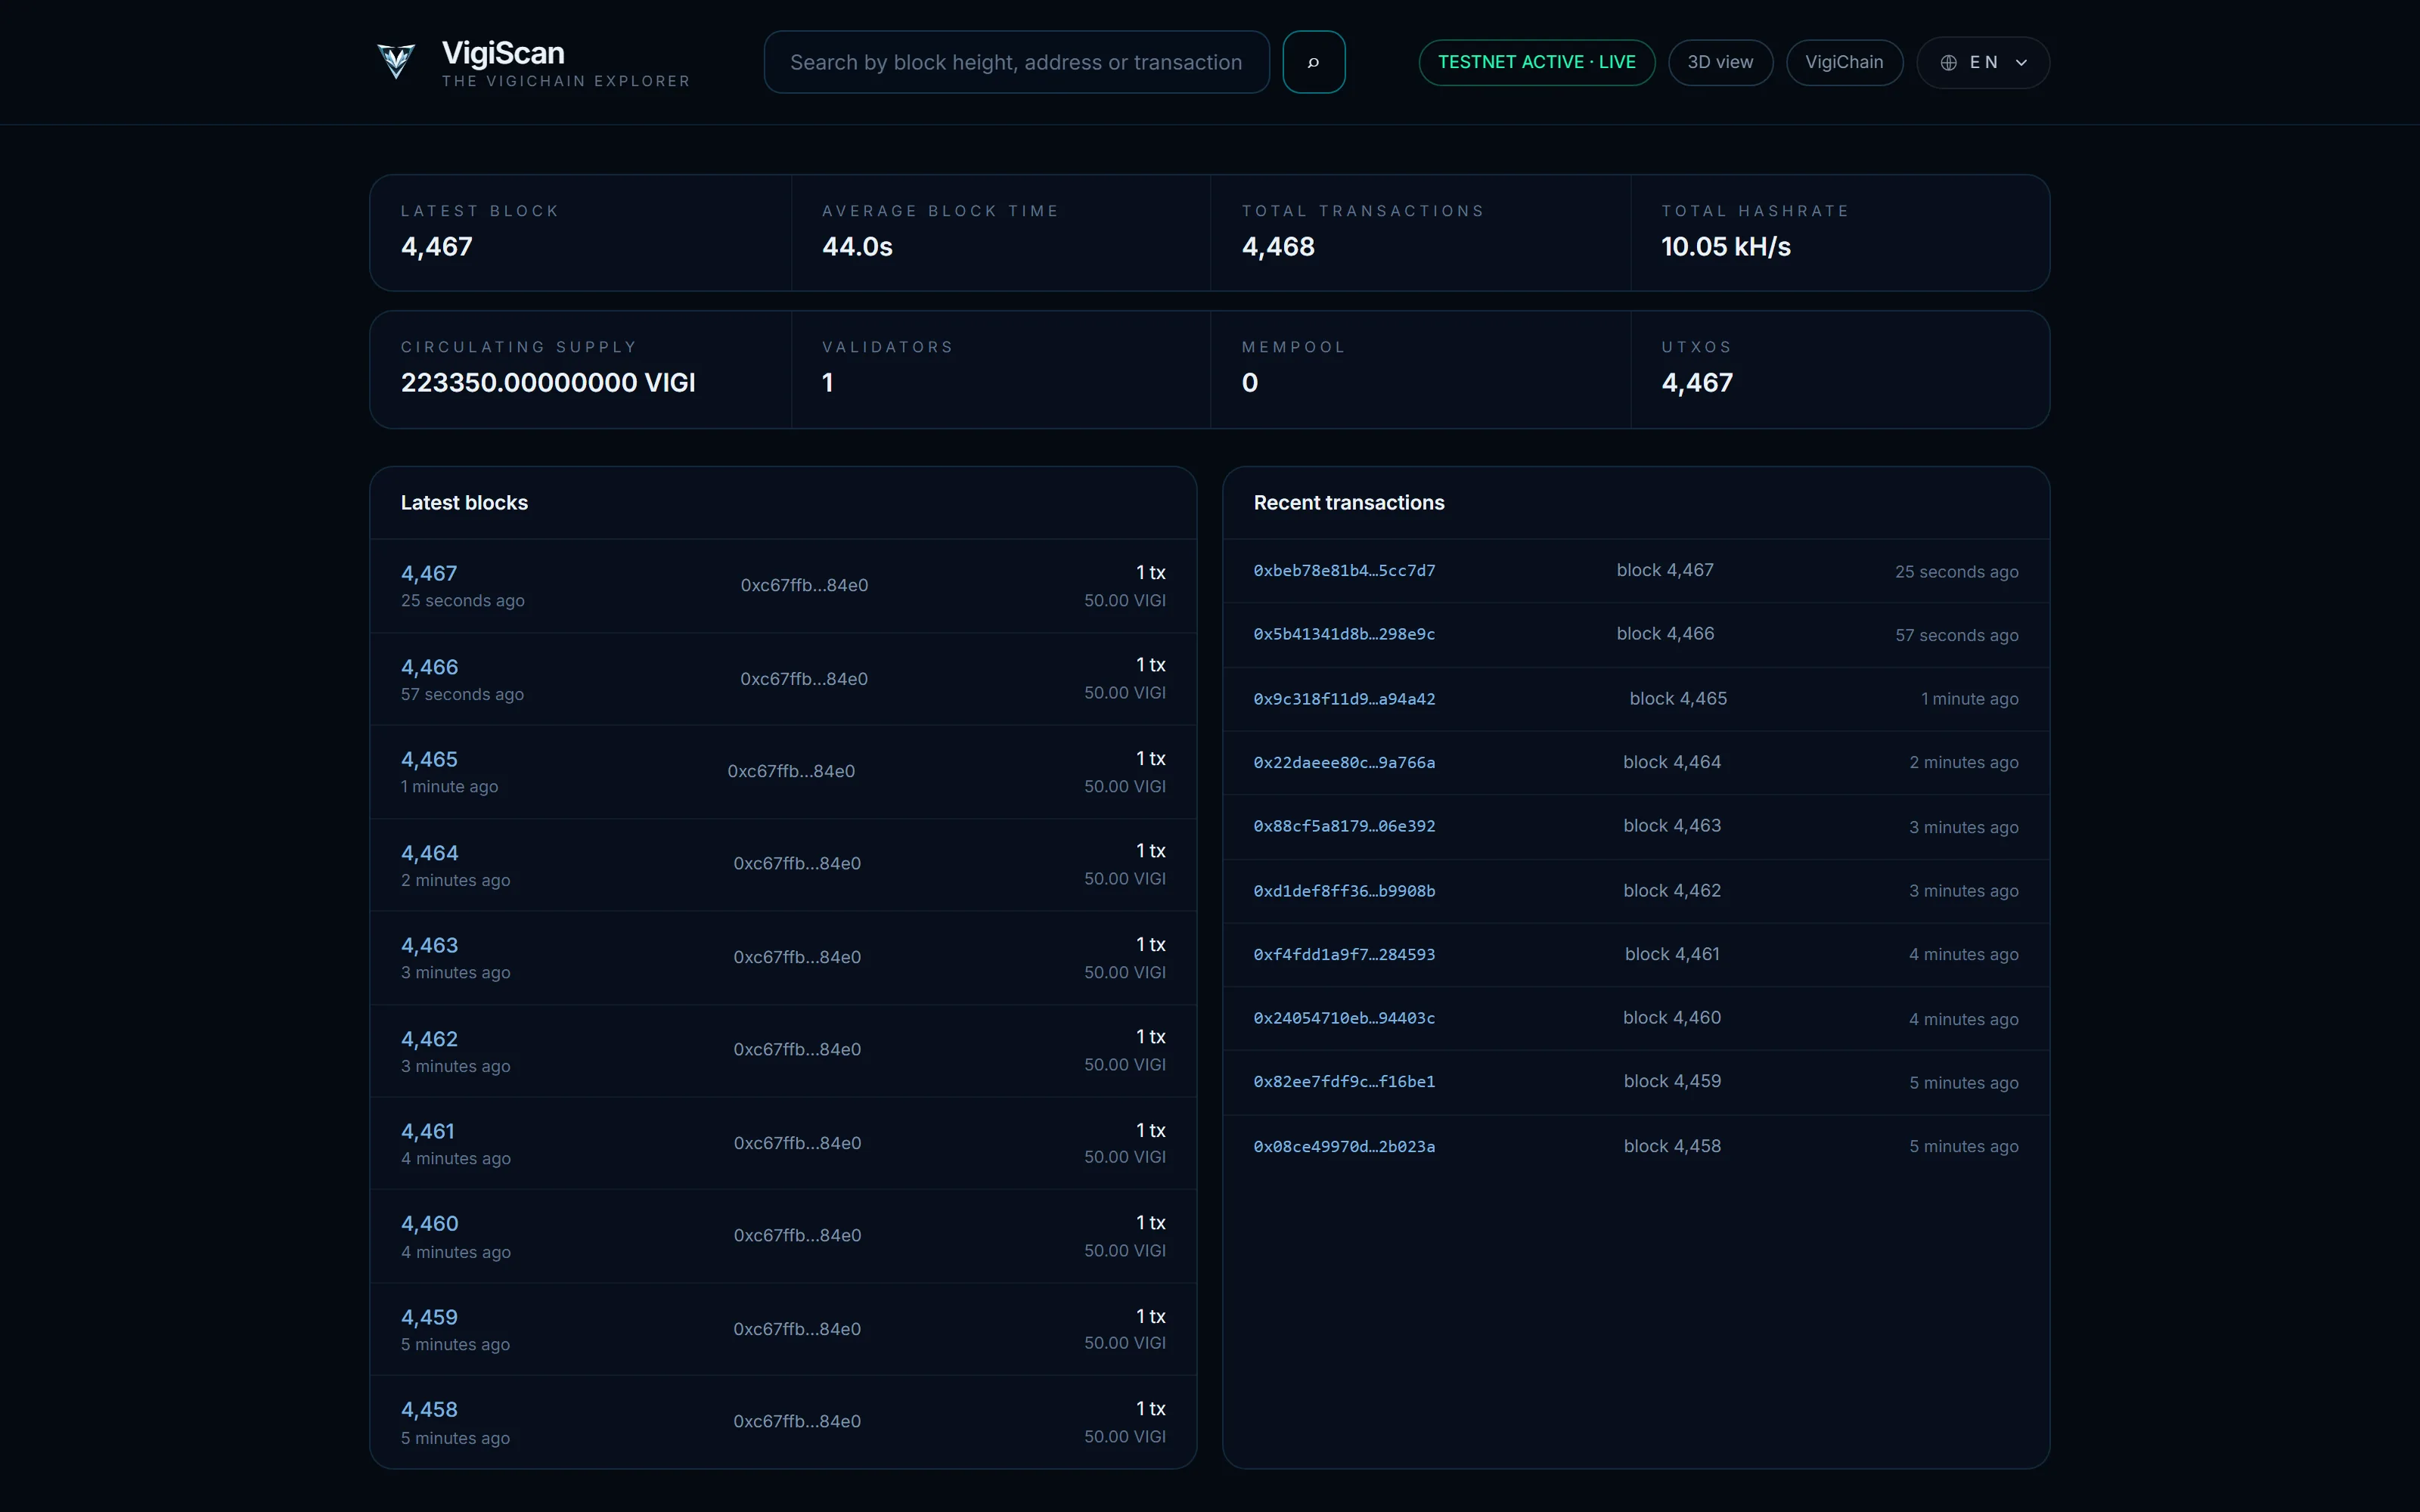
Task: Click Validators value 1
Action: point(828,383)
